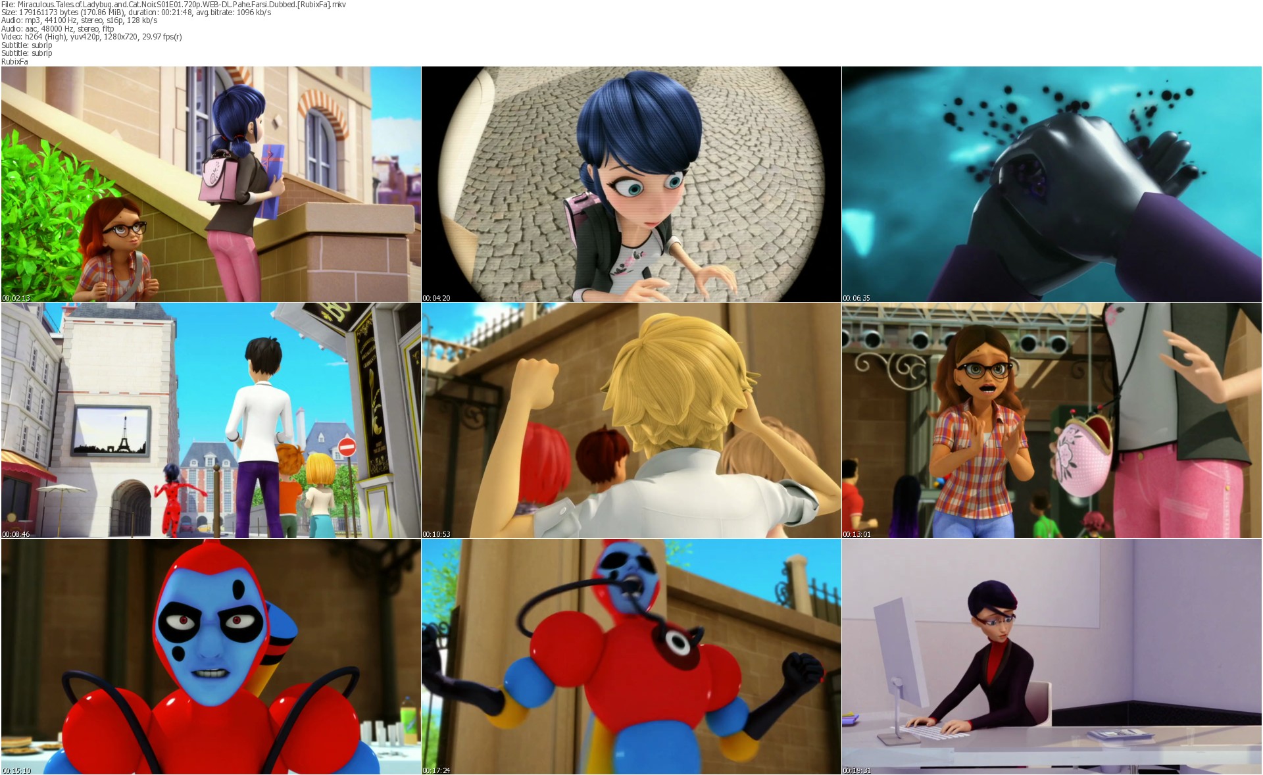
Task: Open the frame of the blond boy from behind
Action: [631, 420]
